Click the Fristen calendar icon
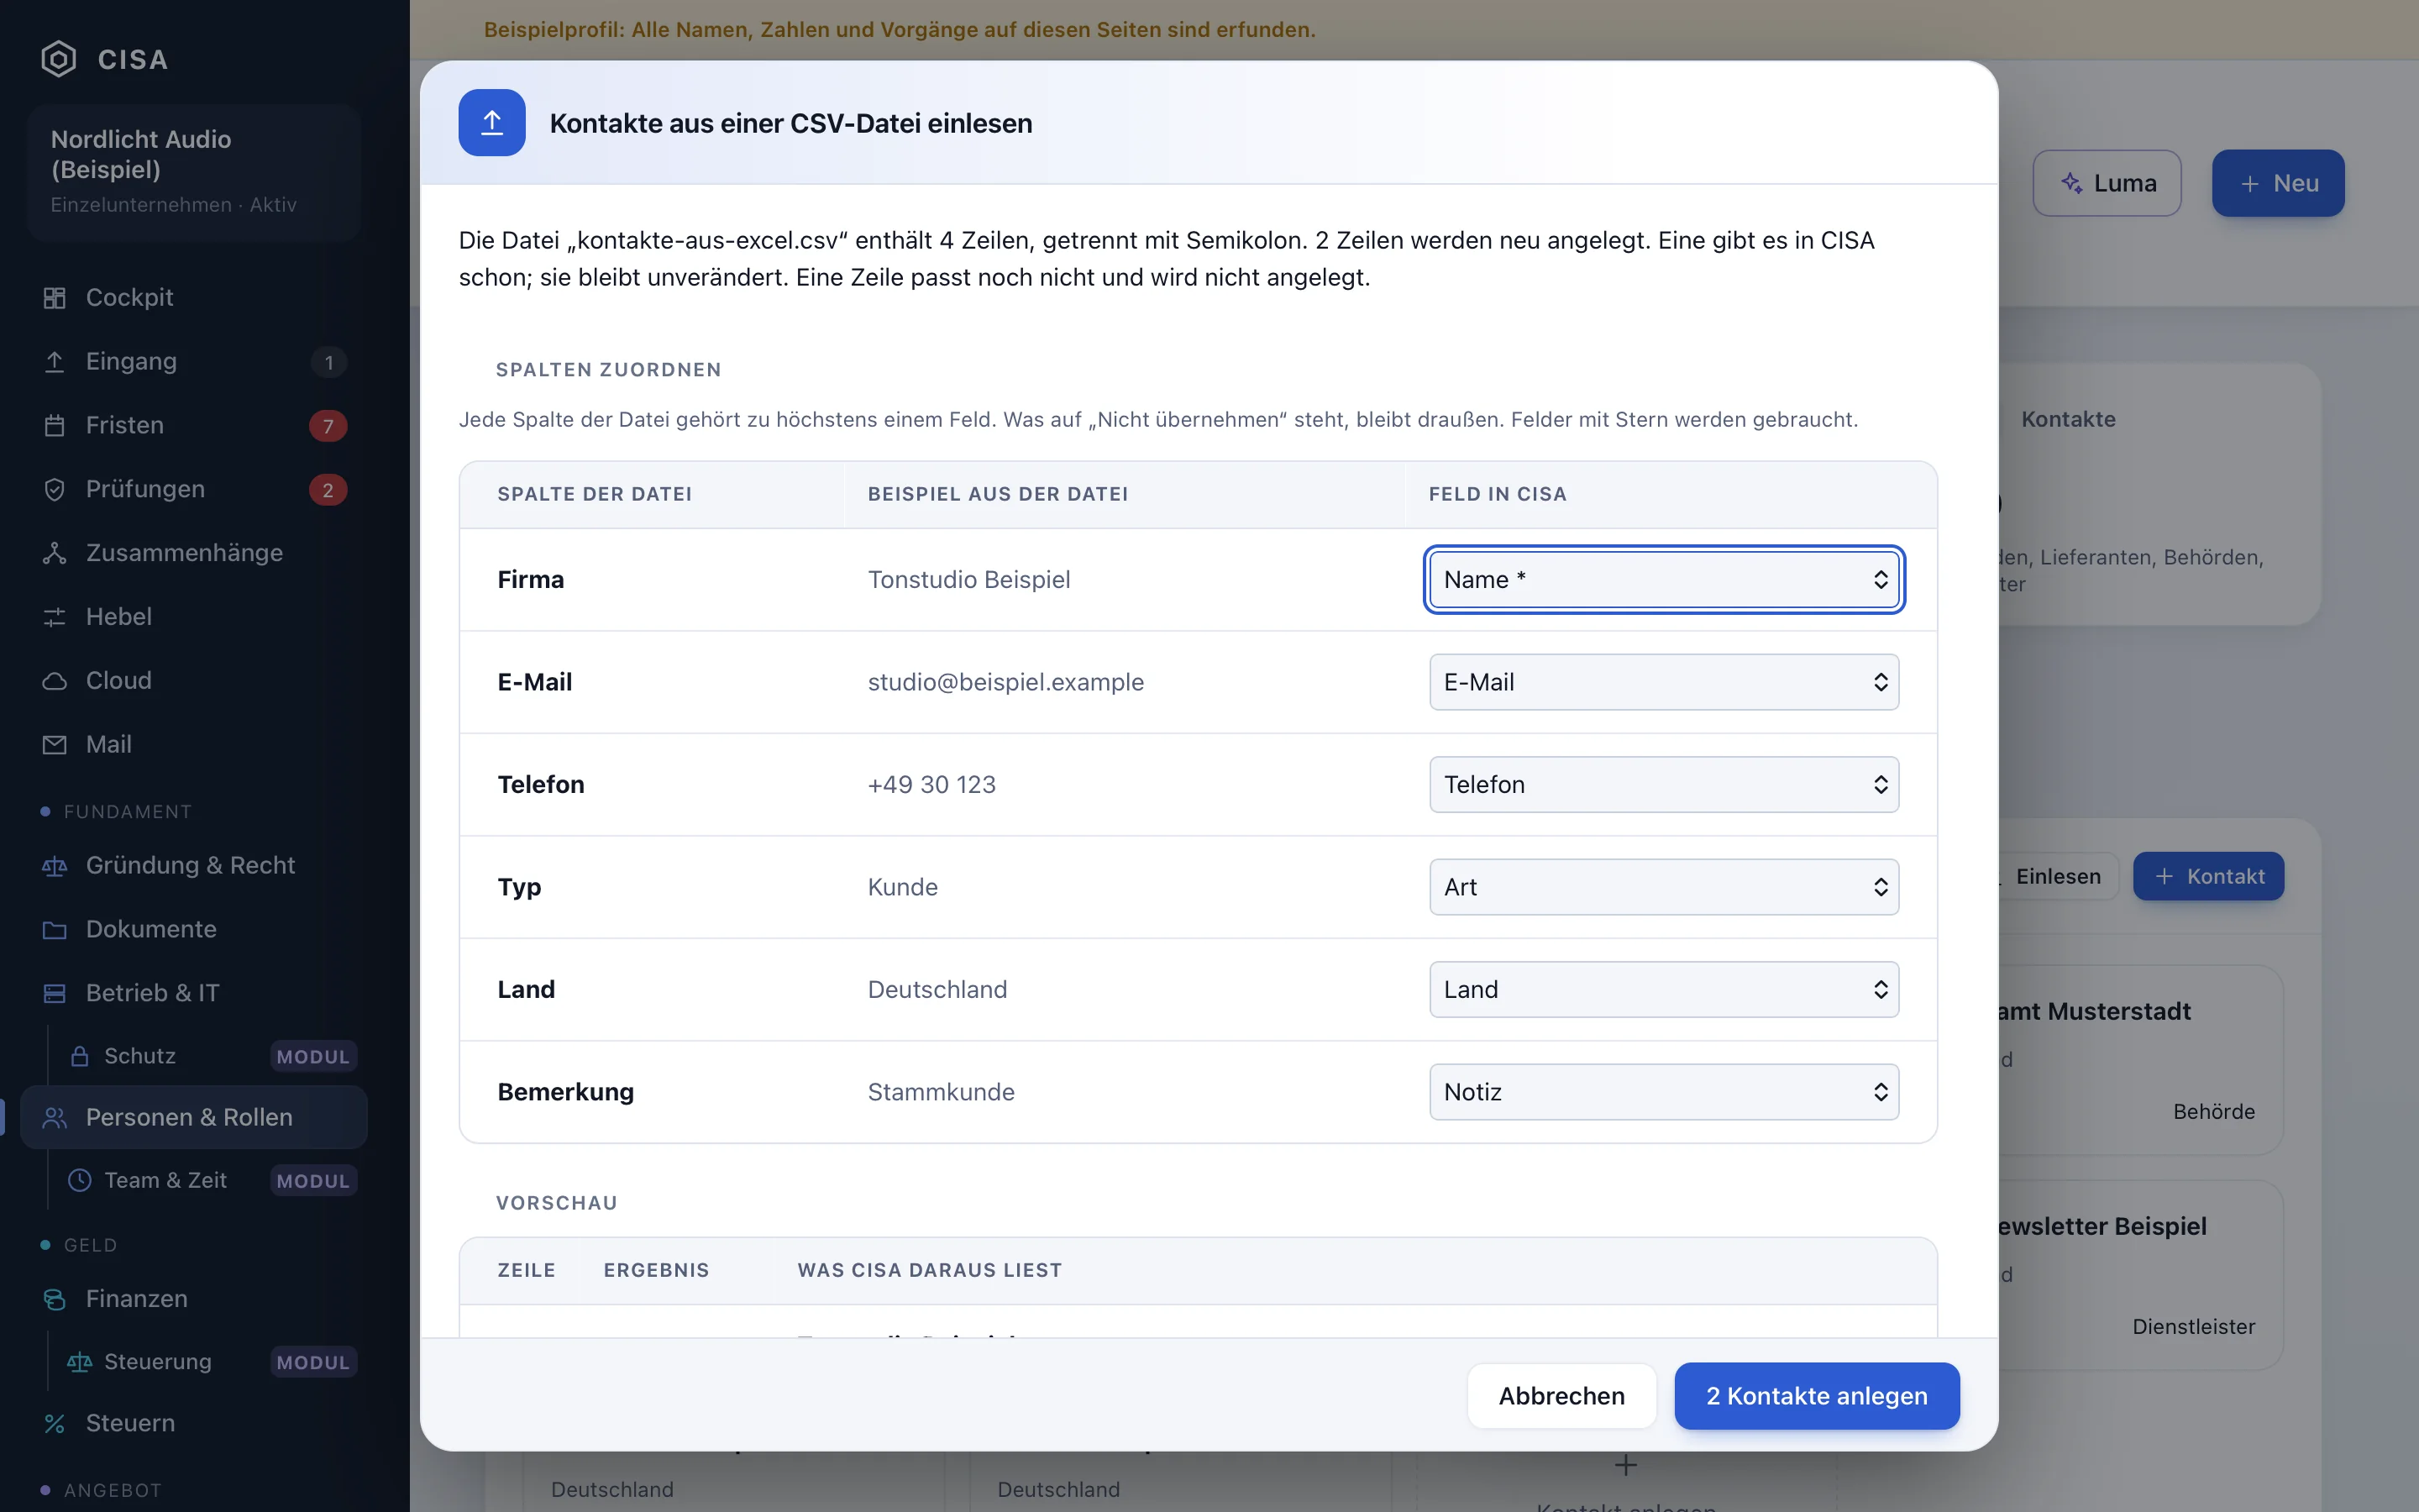This screenshot has width=2419, height=1512. pos(55,426)
